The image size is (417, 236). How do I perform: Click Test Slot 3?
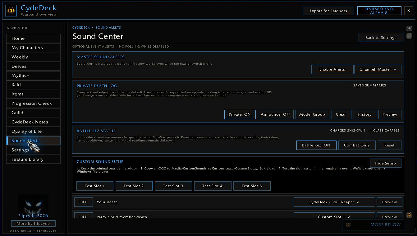tap(173, 186)
